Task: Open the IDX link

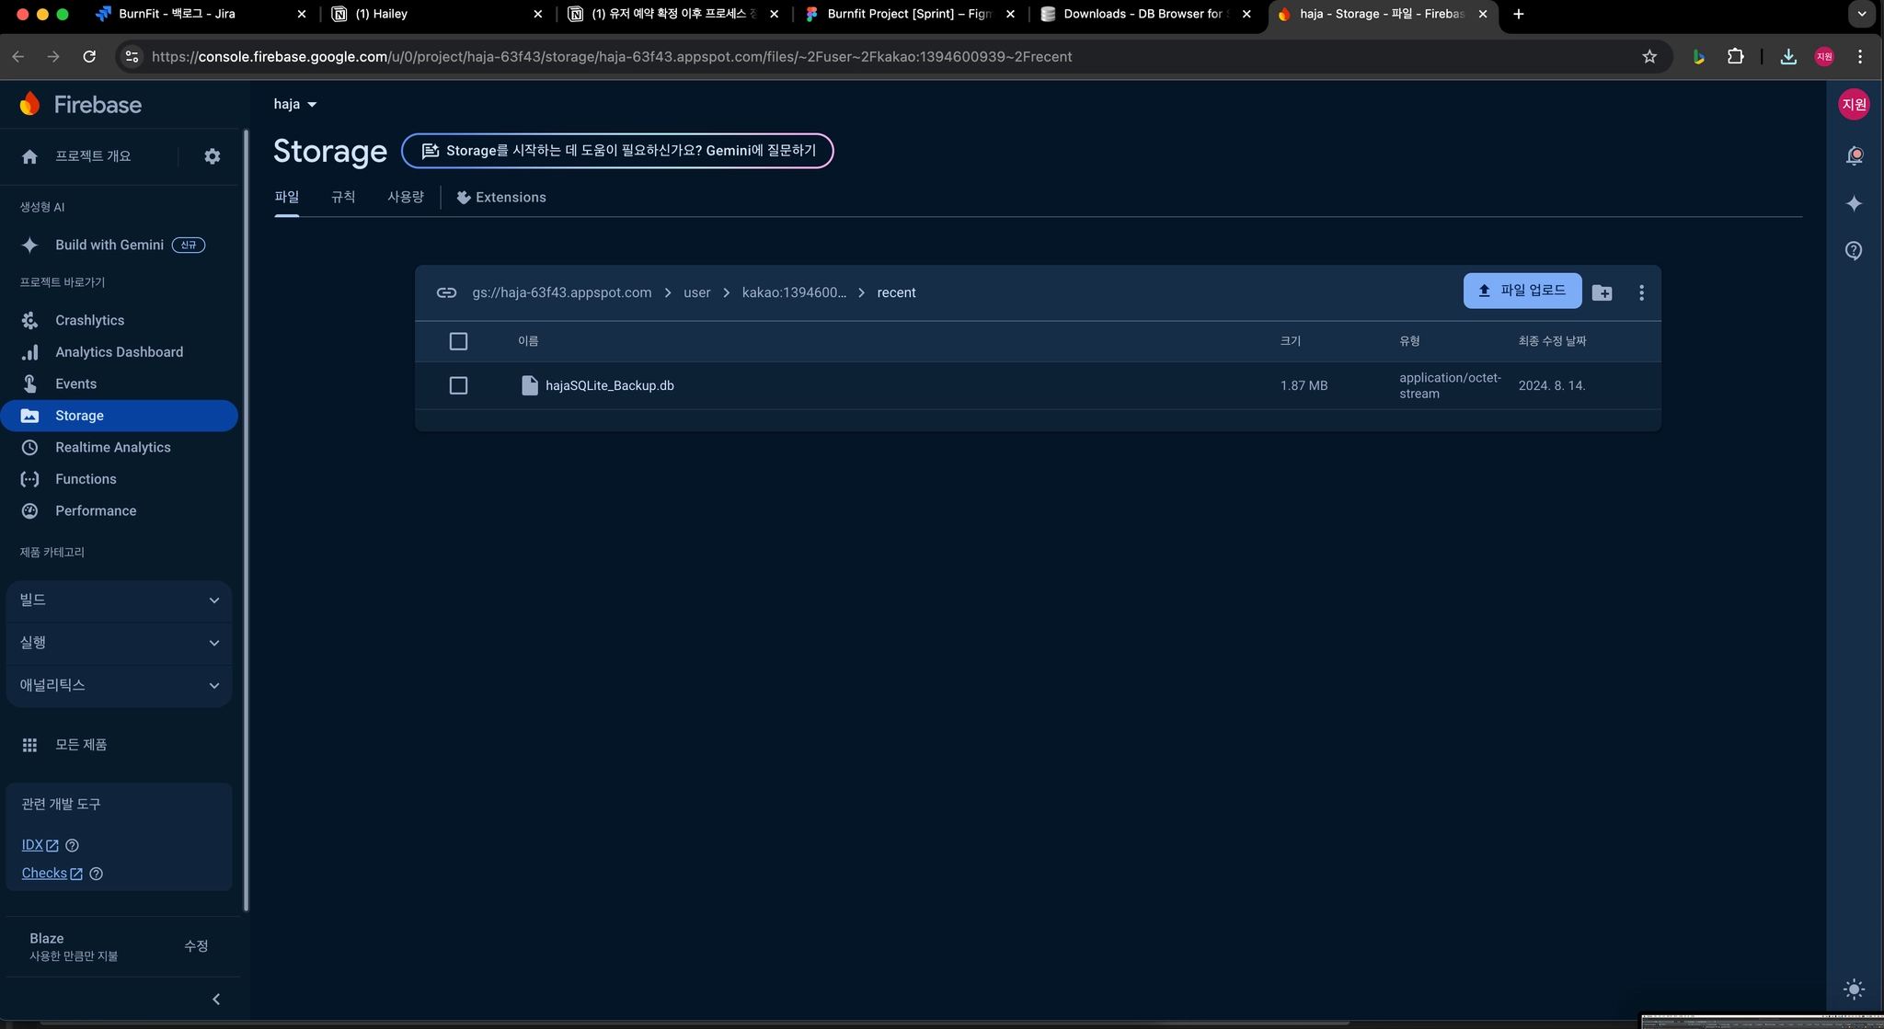Action: coord(32,845)
